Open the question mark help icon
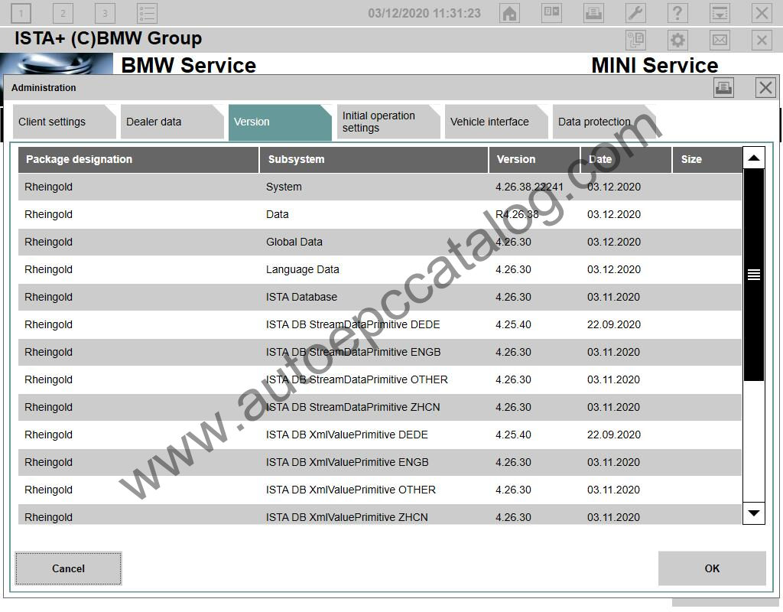 (677, 13)
